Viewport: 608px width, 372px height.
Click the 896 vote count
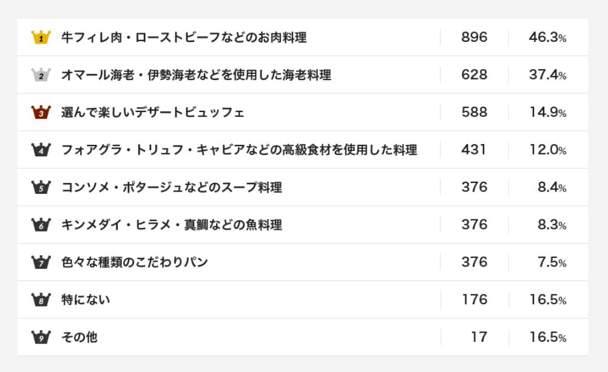coord(474,38)
